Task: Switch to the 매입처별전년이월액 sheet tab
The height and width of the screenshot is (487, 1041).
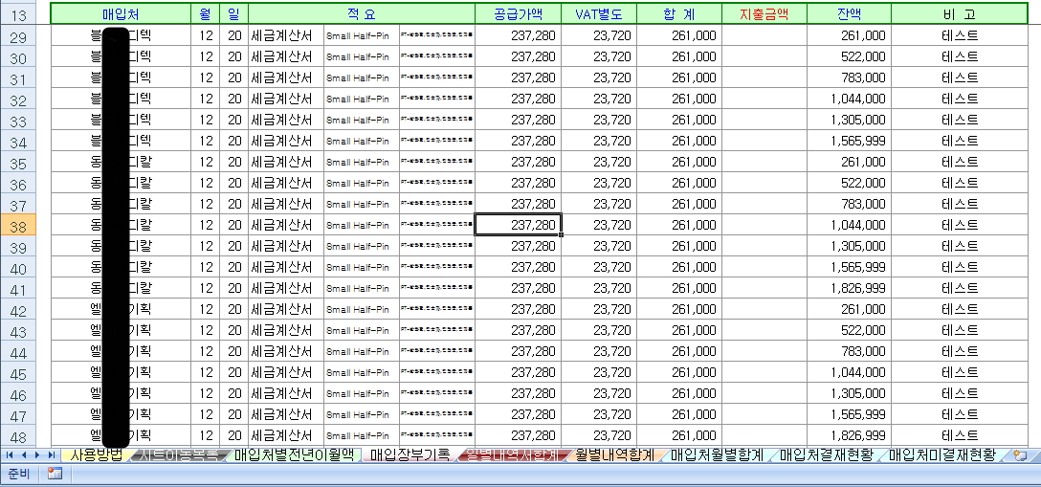Action: pos(294,455)
